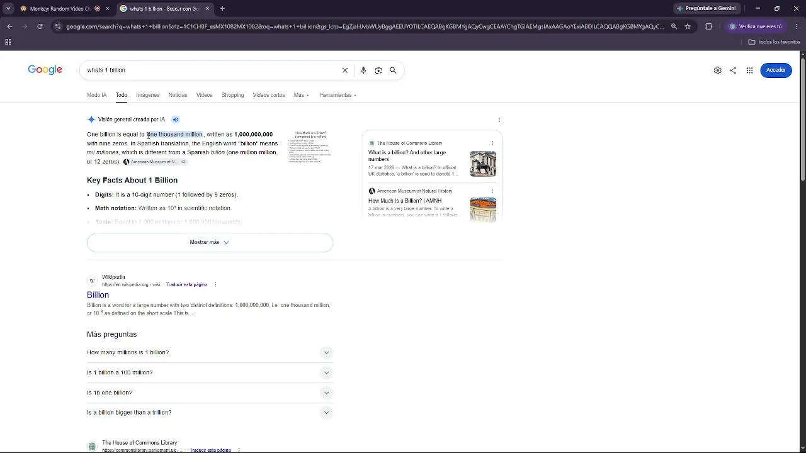Select the 'Todo' results tab
Screen dimensions: 806x453
pyautogui.click(x=122, y=95)
